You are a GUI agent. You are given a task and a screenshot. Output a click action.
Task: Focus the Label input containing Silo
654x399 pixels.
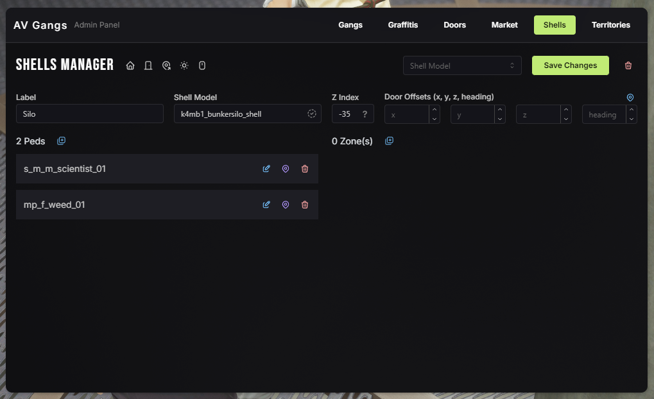click(90, 114)
